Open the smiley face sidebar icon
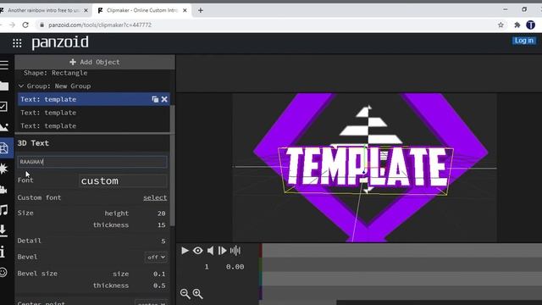Viewport: 542px width, 305px height. [x=3, y=272]
